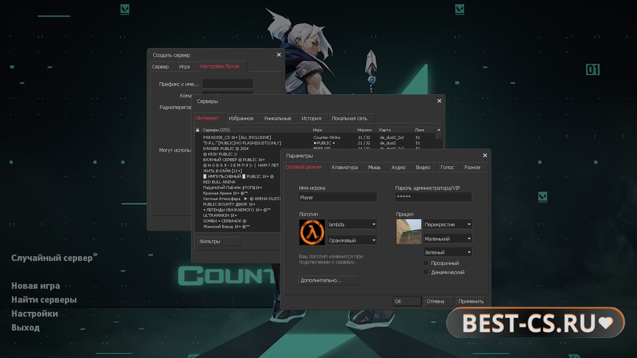Click the Пароль администратора/VIP field

click(433, 197)
